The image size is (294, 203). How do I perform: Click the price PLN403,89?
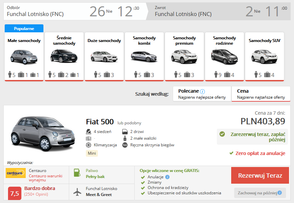click(x=263, y=121)
